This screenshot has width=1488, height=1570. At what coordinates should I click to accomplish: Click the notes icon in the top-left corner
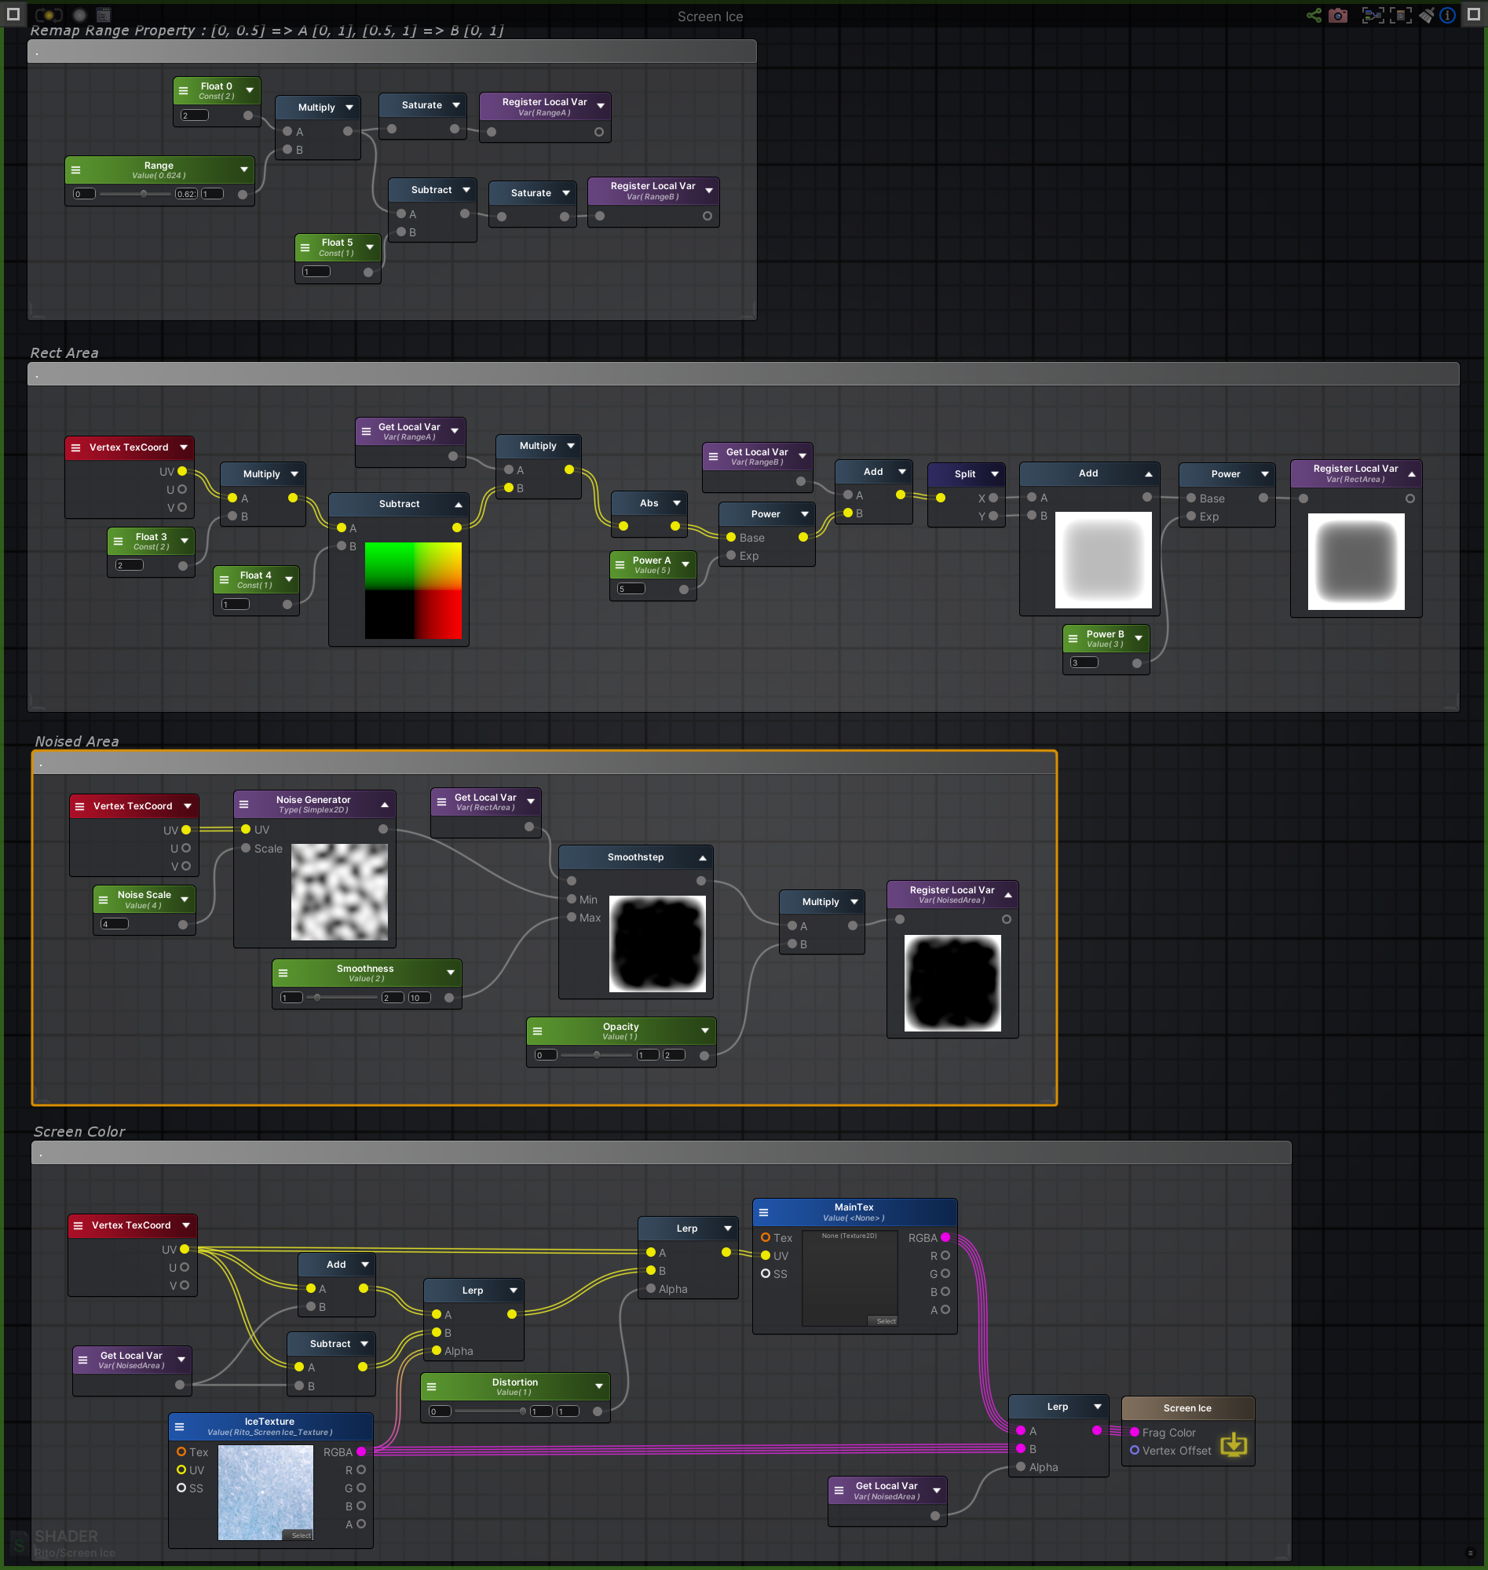coord(103,14)
